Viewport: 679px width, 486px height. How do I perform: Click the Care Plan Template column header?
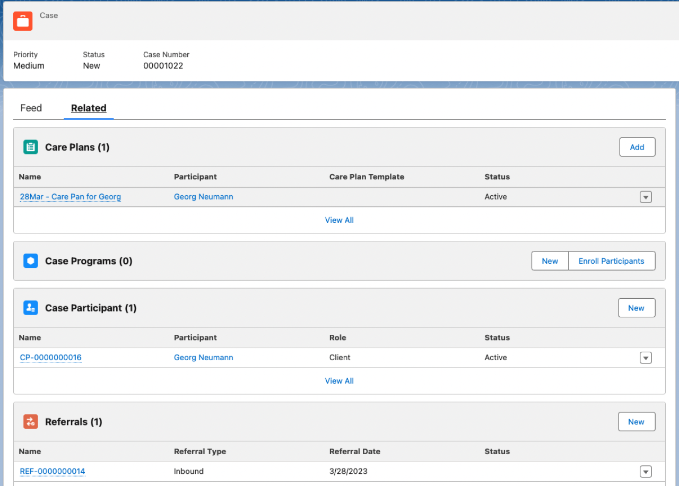click(367, 177)
